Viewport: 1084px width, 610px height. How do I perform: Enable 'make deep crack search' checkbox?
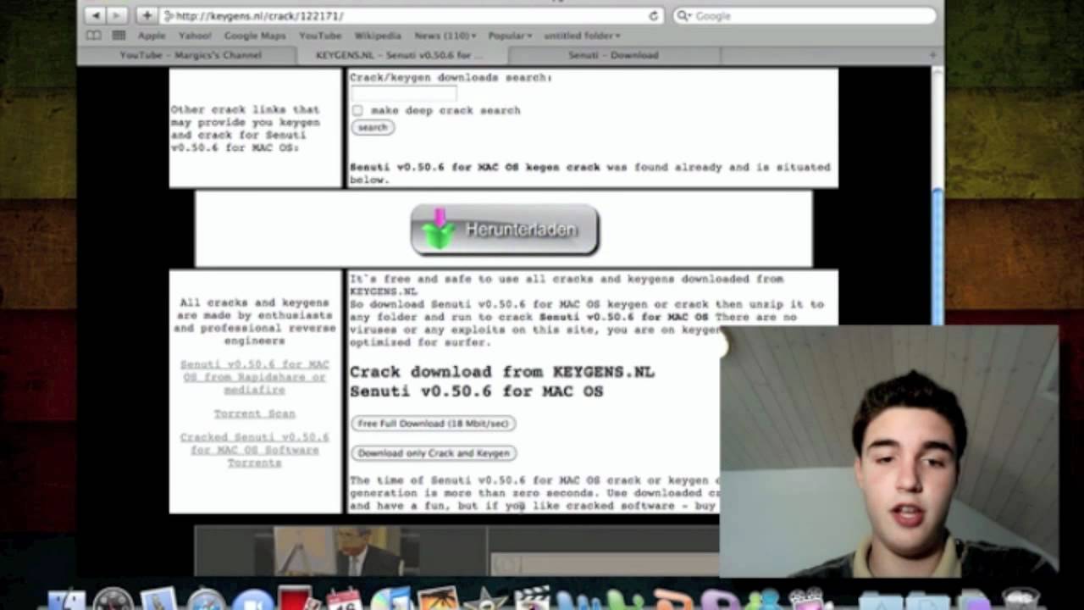coord(357,110)
